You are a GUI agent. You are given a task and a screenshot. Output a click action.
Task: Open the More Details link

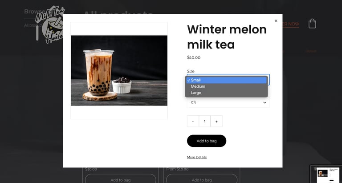197,157
